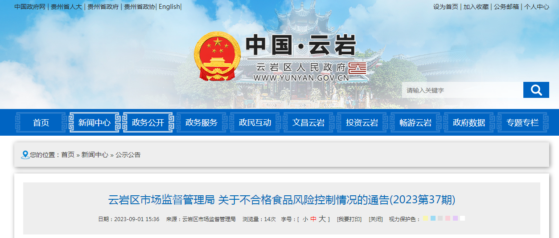Click the location pin icon
The width and height of the screenshot is (559, 238).
25,155
